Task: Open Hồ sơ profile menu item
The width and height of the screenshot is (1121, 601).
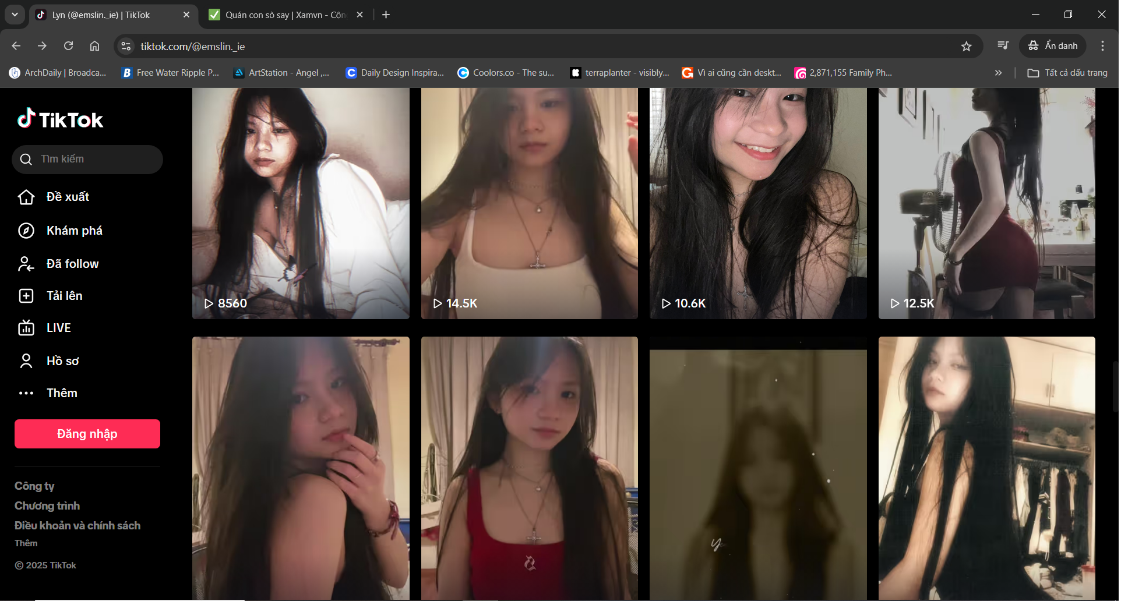Action: tap(62, 361)
